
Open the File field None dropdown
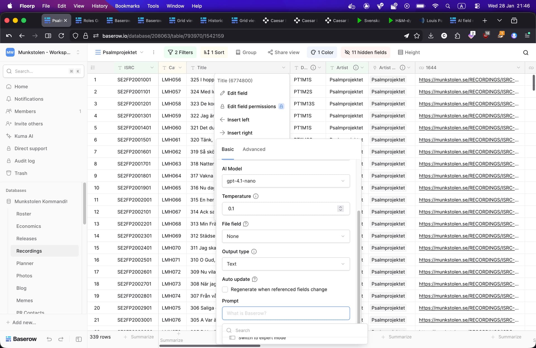286,236
